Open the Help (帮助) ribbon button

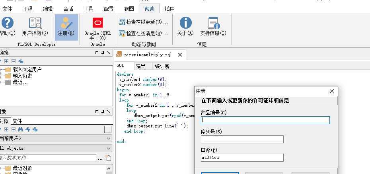tap(7, 26)
